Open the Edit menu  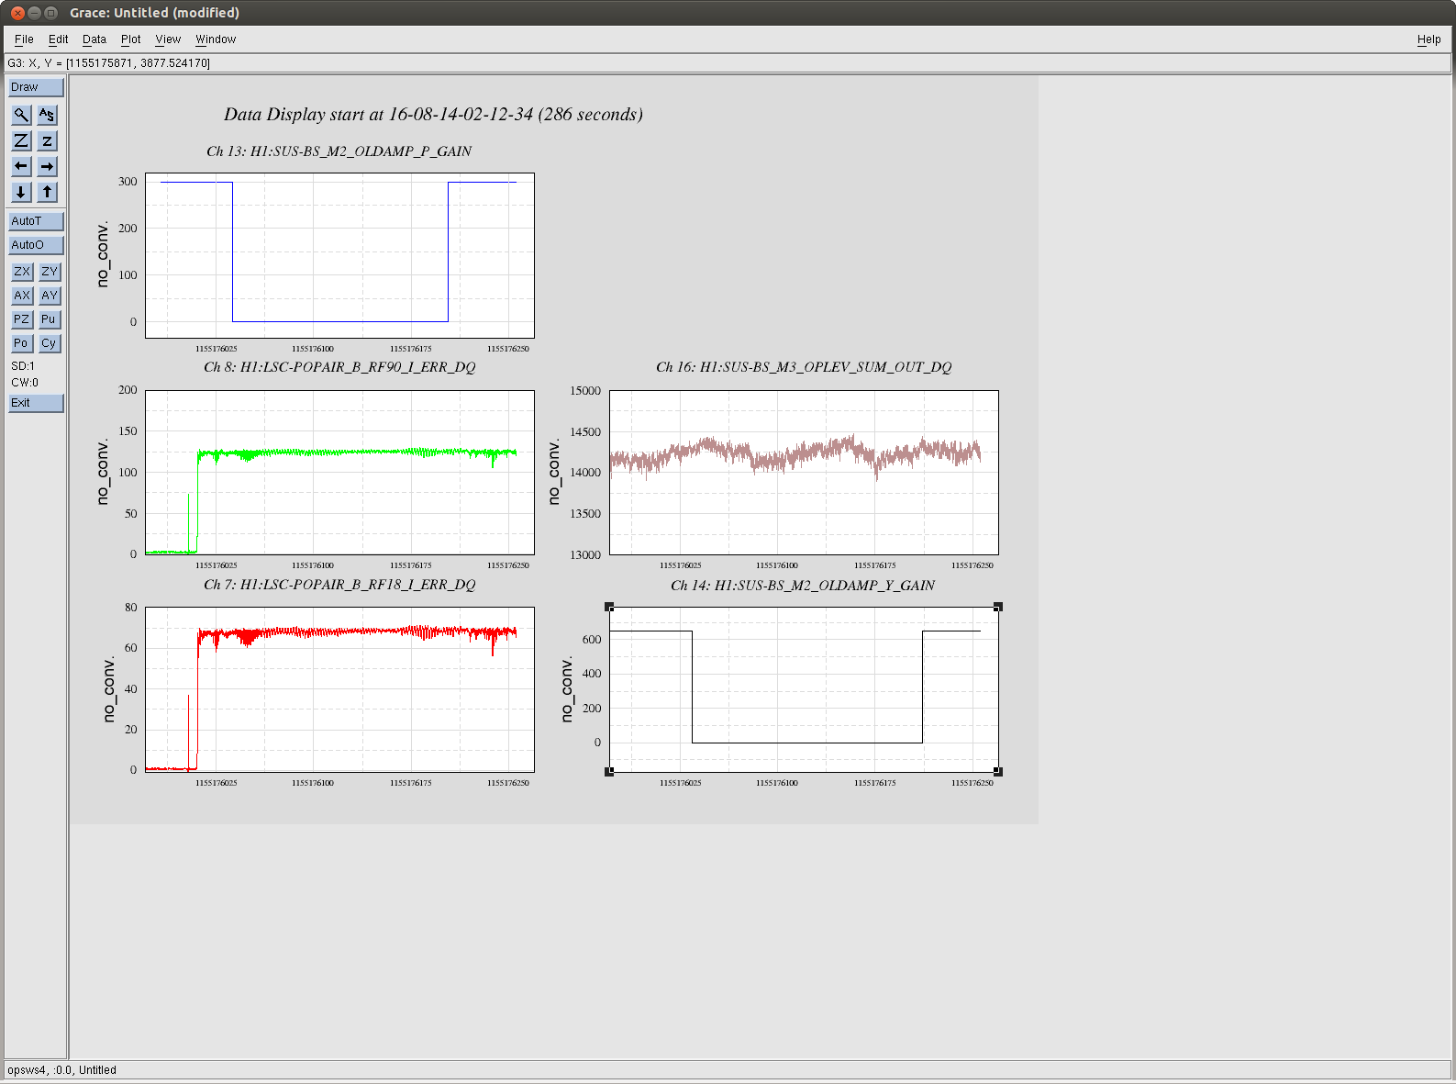click(59, 39)
